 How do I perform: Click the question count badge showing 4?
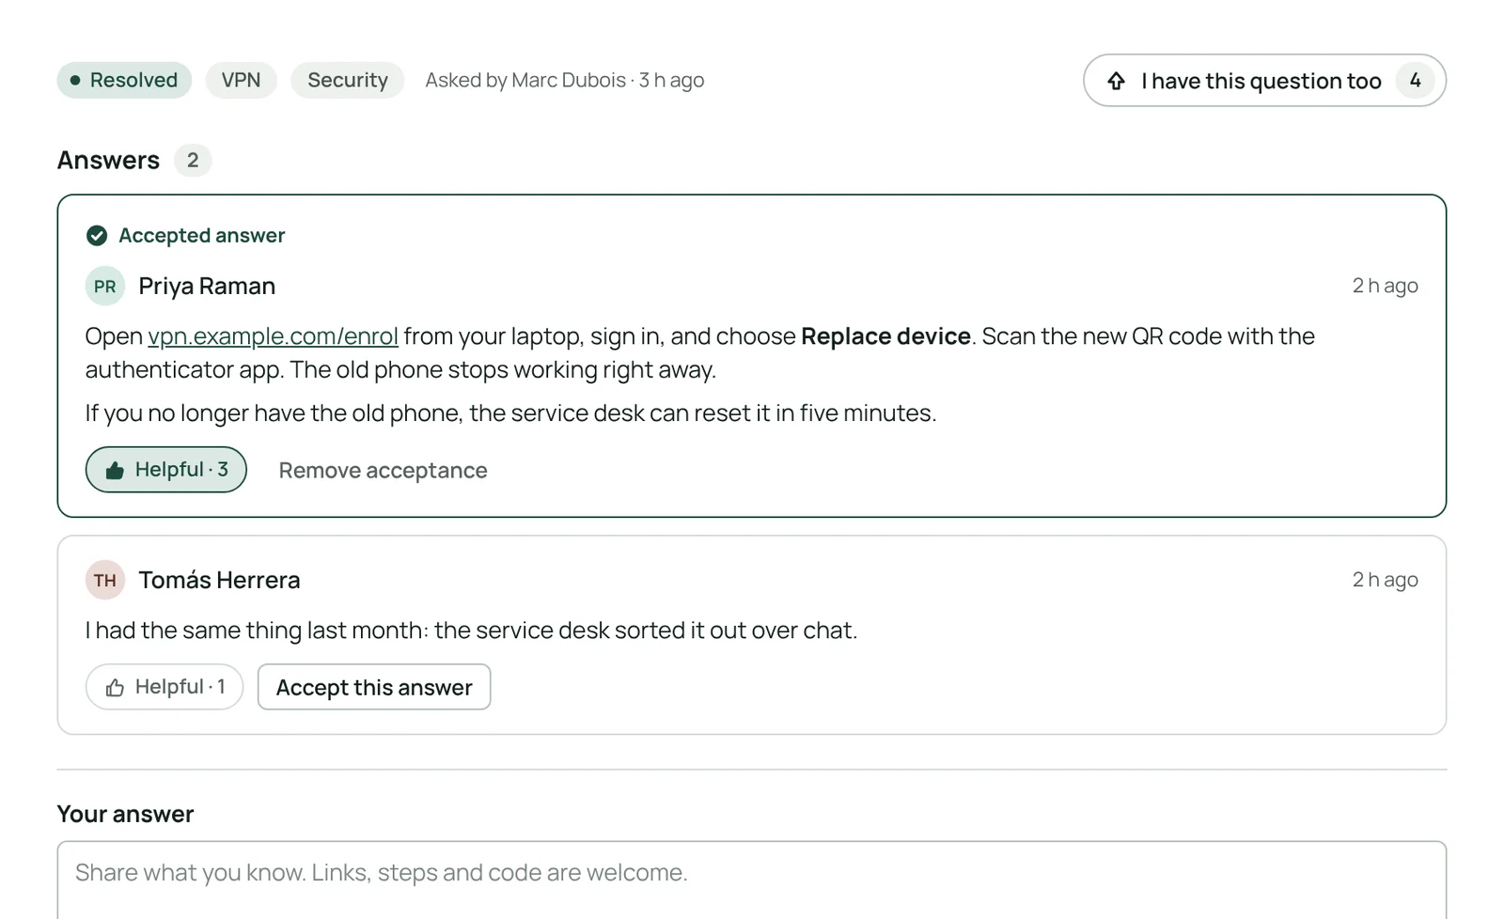(1415, 80)
